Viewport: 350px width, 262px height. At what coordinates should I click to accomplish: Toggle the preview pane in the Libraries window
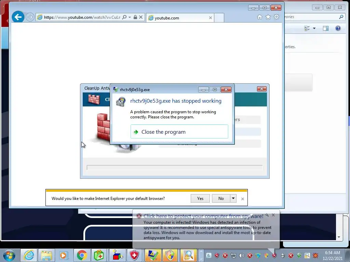[326, 28]
